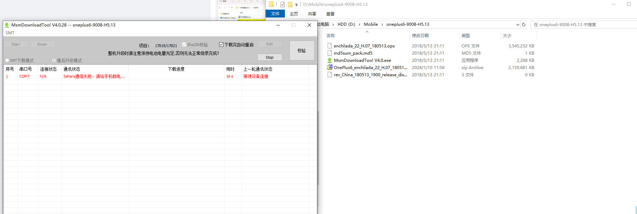Expand the chevron after HDD (D:) breadcrumb
This screenshot has height=214, width=637.
click(x=359, y=24)
